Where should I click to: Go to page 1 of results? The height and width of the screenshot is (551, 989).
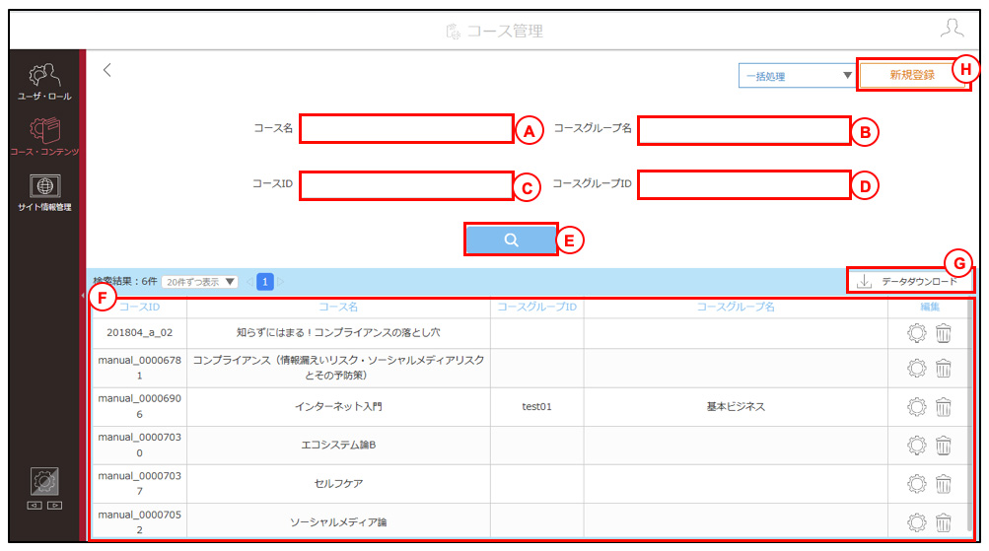pos(265,282)
